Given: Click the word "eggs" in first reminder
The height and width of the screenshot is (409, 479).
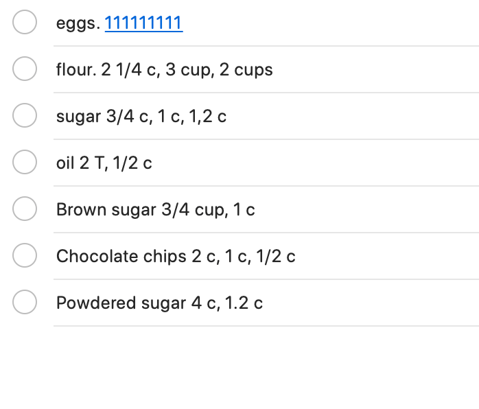Looking at the screenshot, I should pyautogui.click(x=76, y=23).
